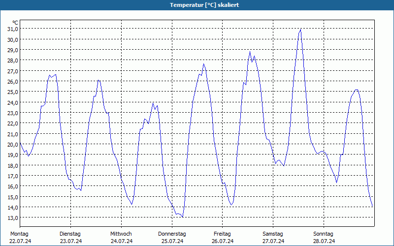This screenshot has height=246, width=394.
Task: Click the Mittwoch day label
Action: [x=121, y=234]
